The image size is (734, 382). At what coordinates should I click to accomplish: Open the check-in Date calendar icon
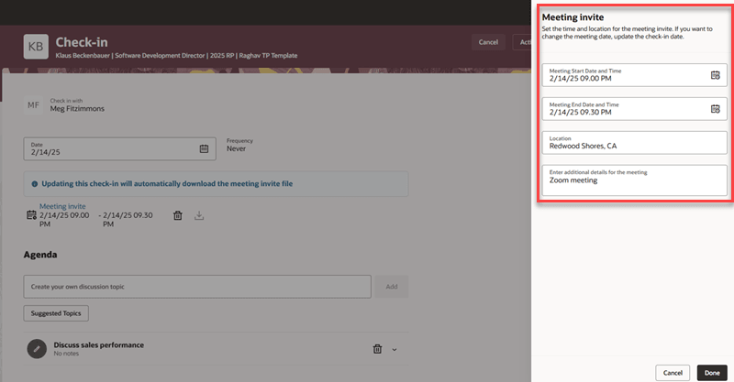coord(204,148)
